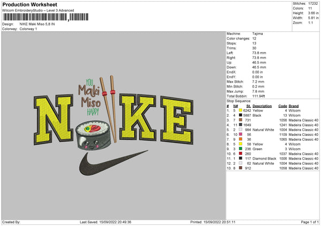The height and width of the screenshot is (226, 321).
Task: Select the Up value 46.5 mm
Action: point(259,62)
